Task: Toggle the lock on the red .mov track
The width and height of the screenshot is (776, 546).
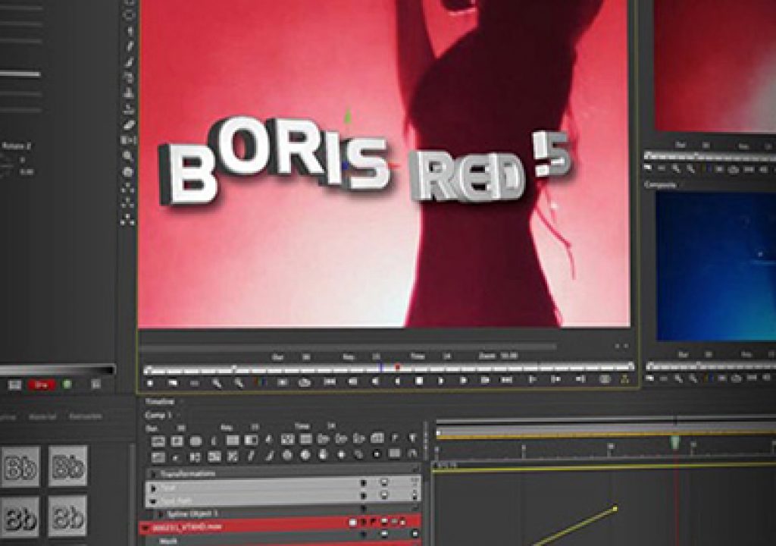Action: tap(402, 522)
